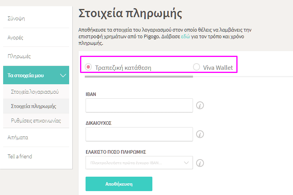Click into the ΔΙΚΑΙΟΥΧΟΣ input field
293x195 pixels.
[139, 134]
